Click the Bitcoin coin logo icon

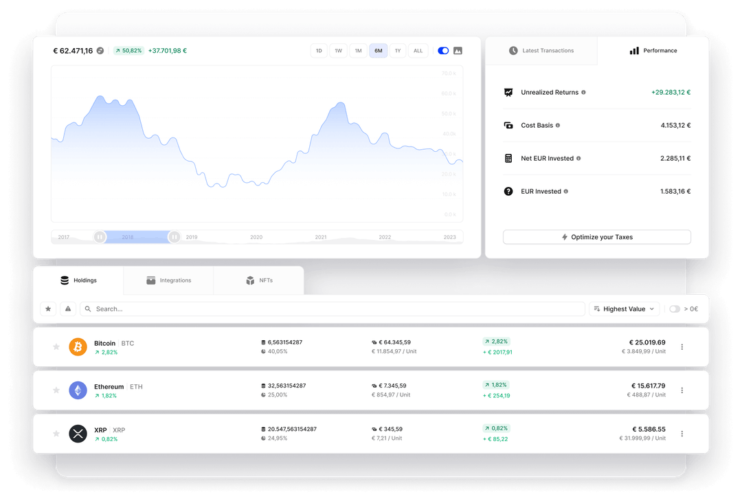click(78, 347)
